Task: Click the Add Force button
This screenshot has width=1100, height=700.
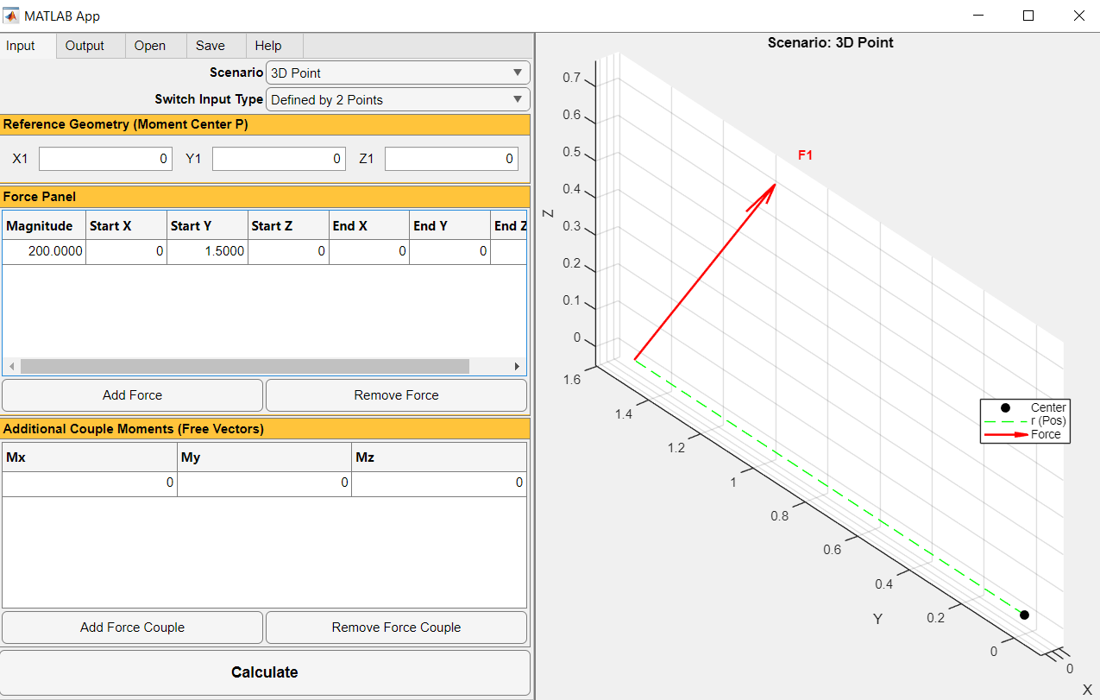Action: click(x=132, y=395)
